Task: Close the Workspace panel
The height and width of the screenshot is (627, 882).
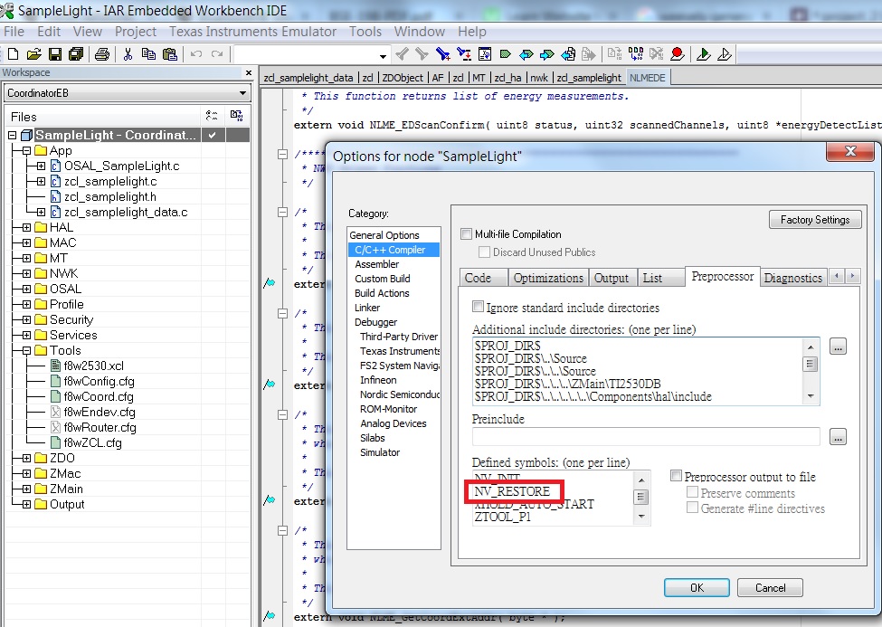Action: tap(249, 72)
